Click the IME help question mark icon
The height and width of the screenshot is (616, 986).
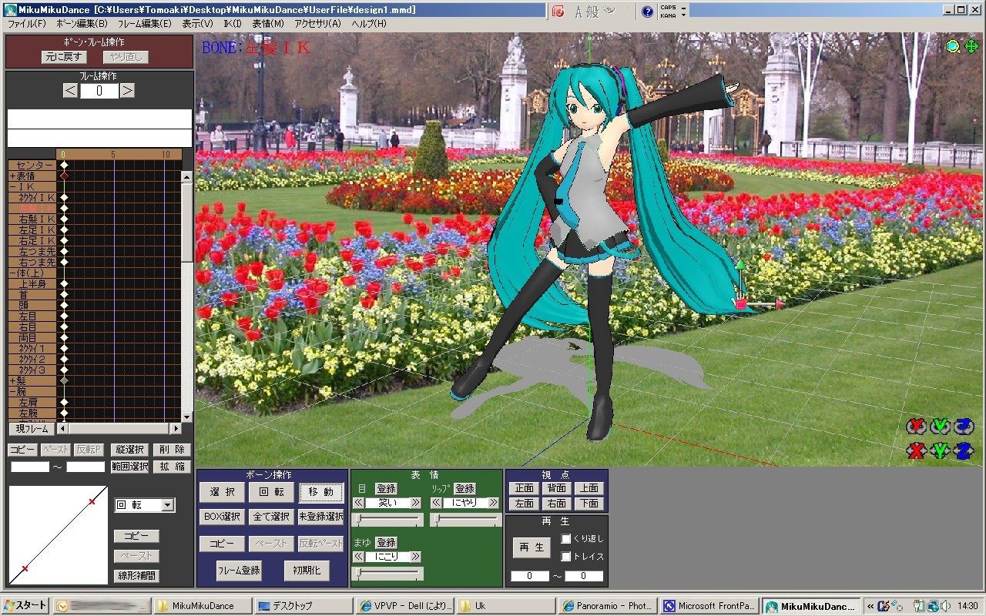647,11
